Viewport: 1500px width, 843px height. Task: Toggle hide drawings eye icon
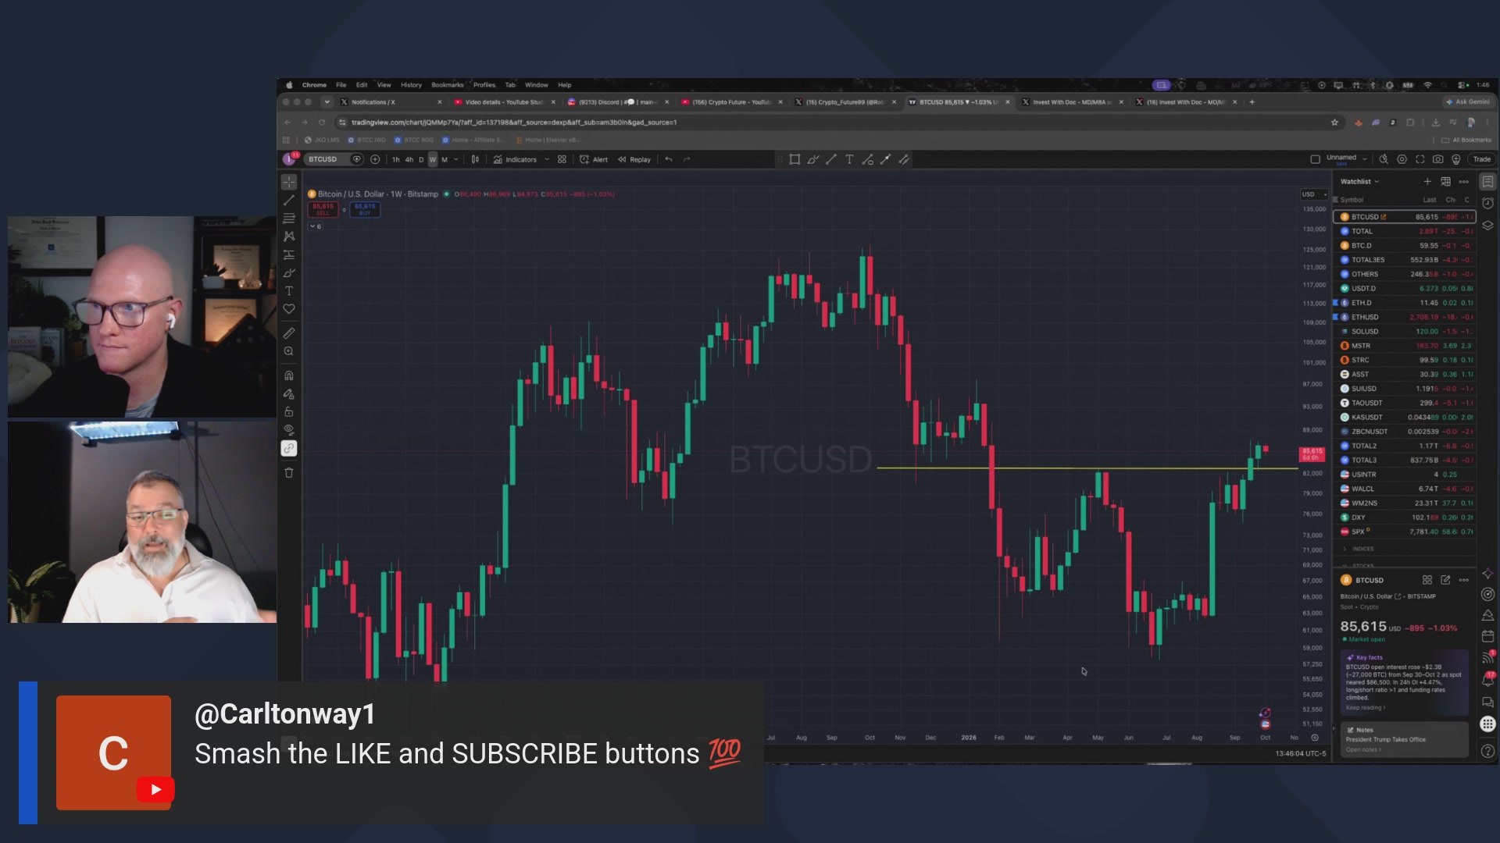289,430
